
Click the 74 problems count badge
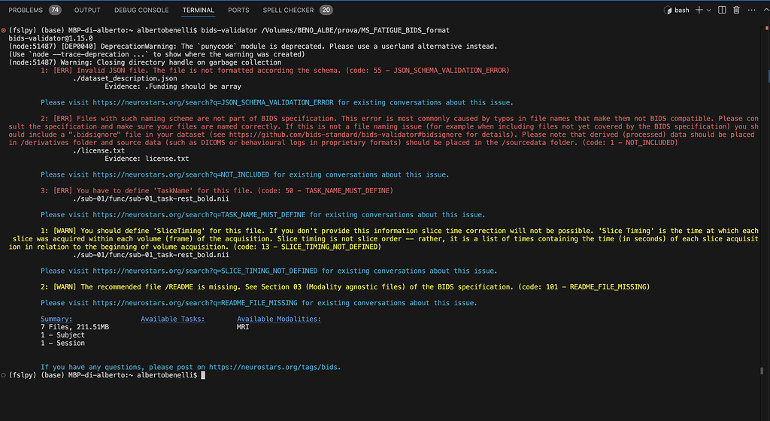(55, 11)
